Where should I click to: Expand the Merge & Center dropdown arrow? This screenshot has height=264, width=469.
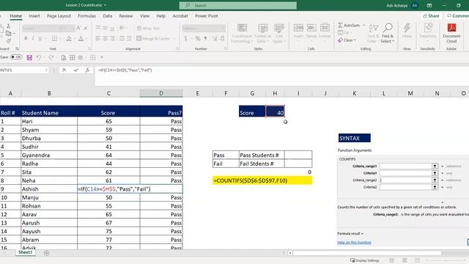(174, 38)
